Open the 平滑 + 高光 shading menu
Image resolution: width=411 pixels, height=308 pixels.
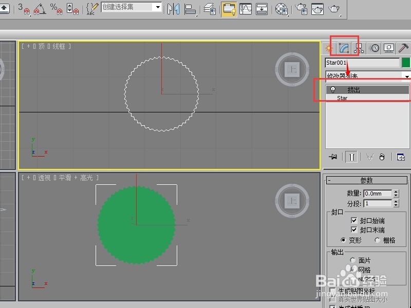point(76,178)
